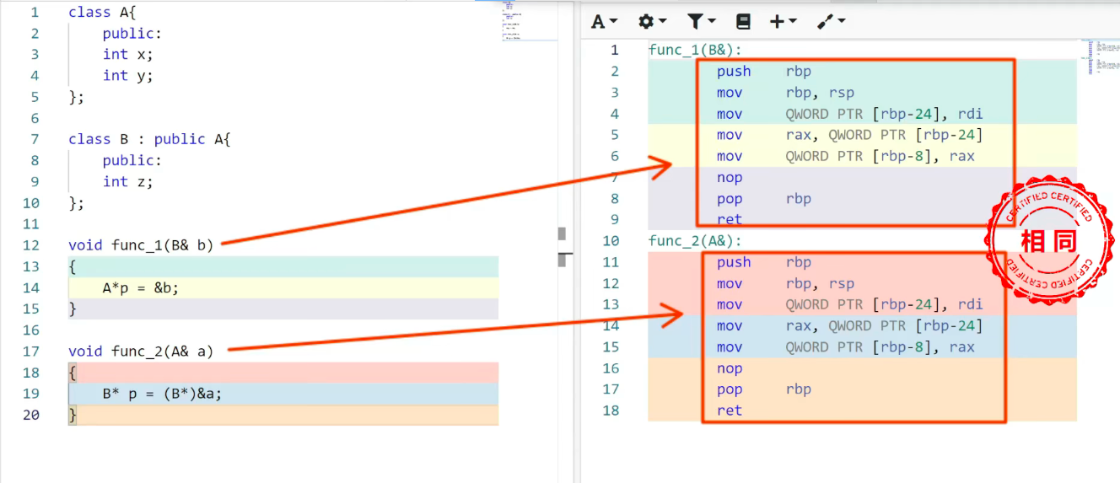This screenshot has width=1120, height=483.
Task: Click 'class B : public A{' source line
Action: (x=149, y=139)
